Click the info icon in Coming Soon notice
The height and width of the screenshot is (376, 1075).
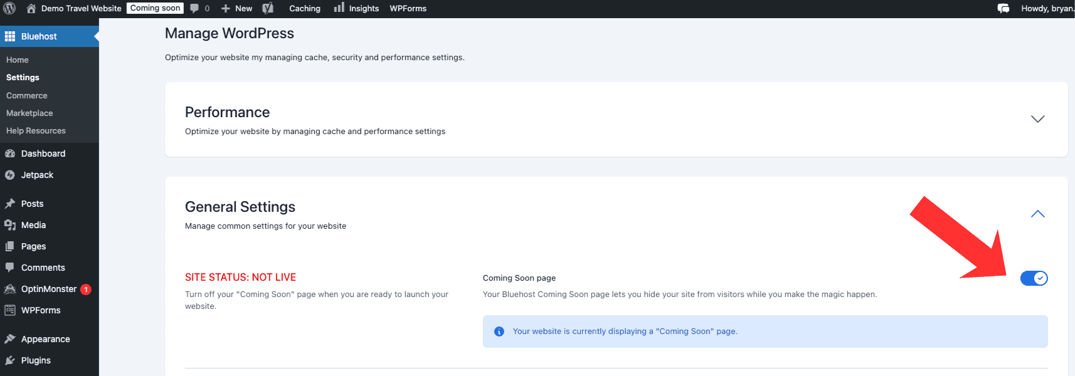[499, 332]
